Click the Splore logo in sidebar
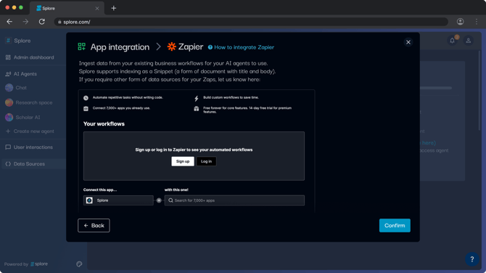 click(x=9, y=41)
